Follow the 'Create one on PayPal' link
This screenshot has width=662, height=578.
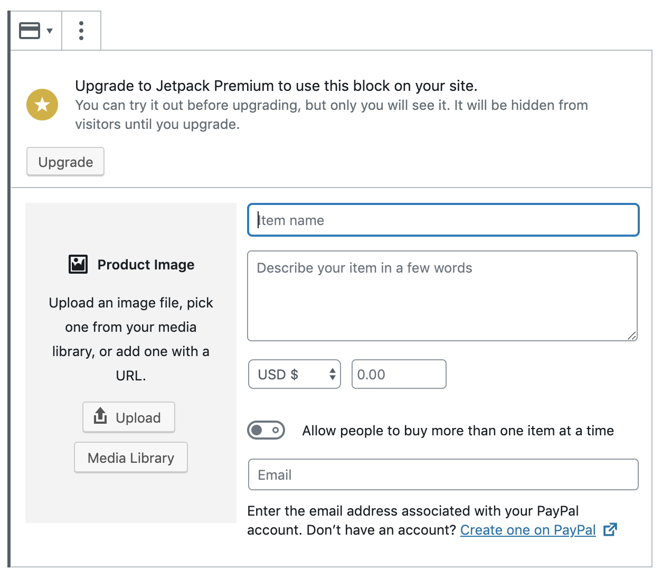point(528,530)
